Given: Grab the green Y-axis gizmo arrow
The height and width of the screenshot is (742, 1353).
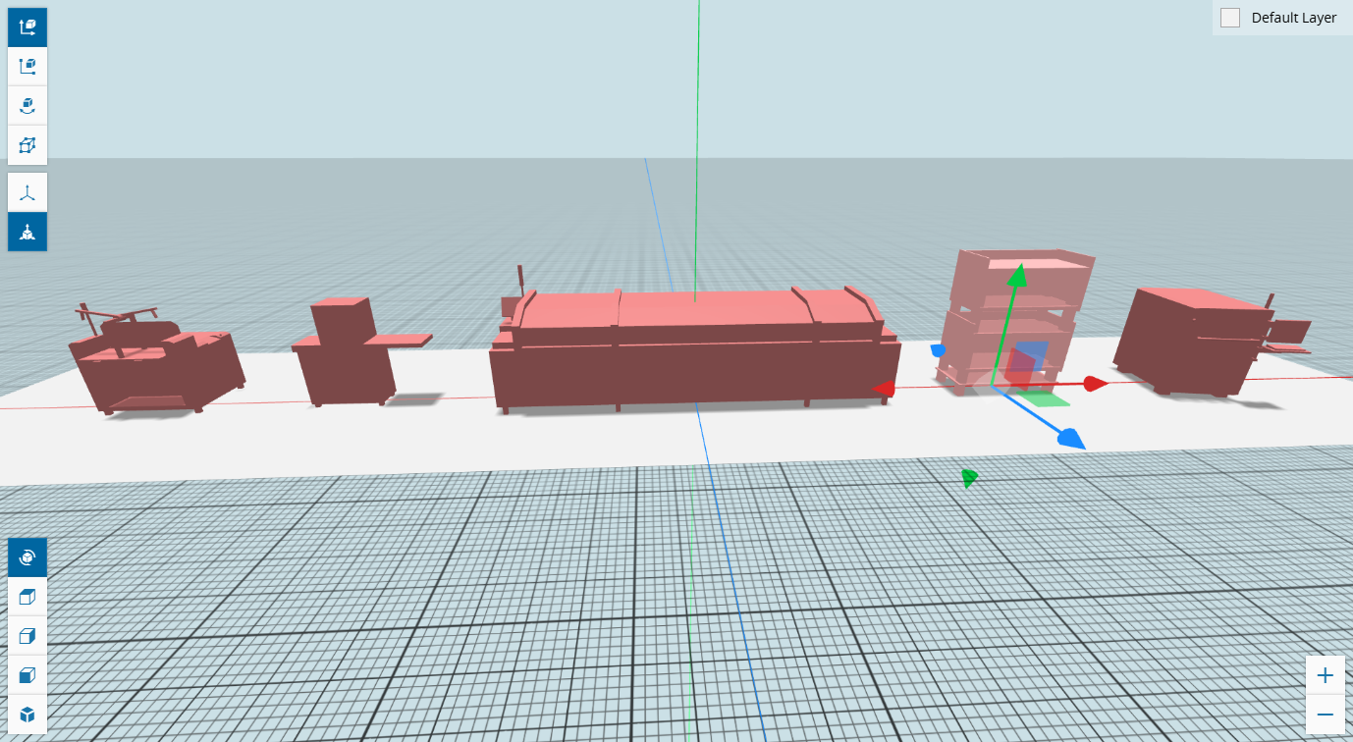Looking at the screenshot, I should click(x=1018, y=275).
